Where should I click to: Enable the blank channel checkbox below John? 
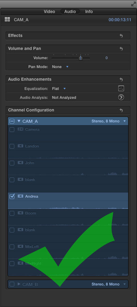click(x=12, y=180)
